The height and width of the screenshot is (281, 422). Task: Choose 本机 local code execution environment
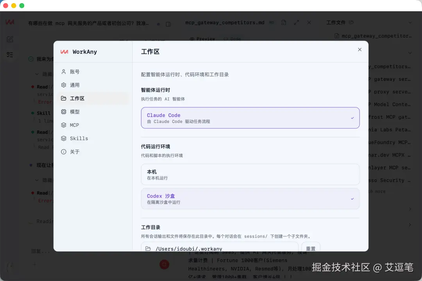(250, 174)
